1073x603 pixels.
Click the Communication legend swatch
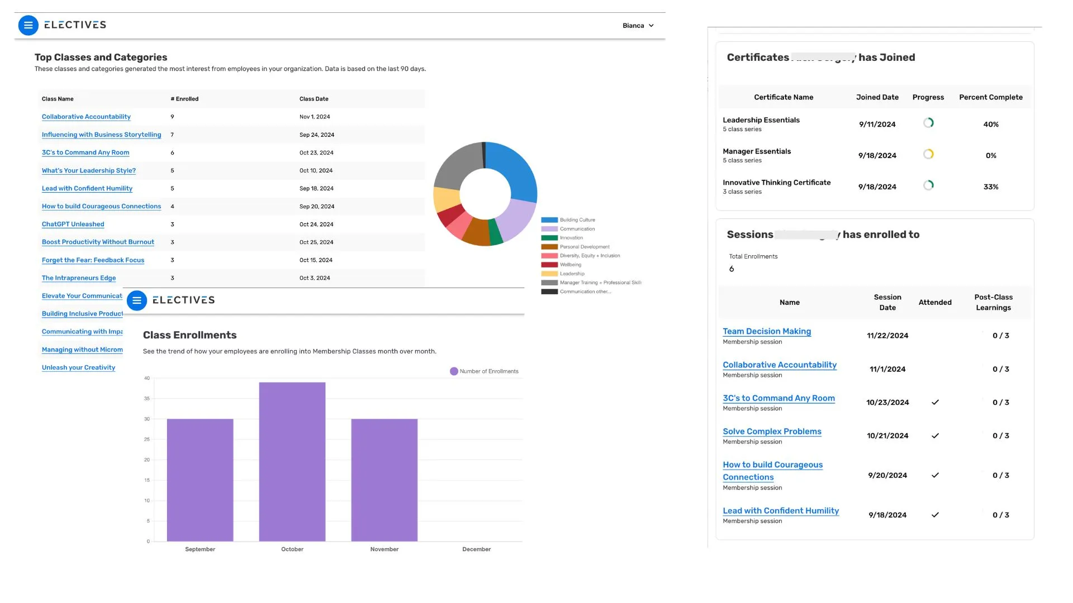pos(549,229)
